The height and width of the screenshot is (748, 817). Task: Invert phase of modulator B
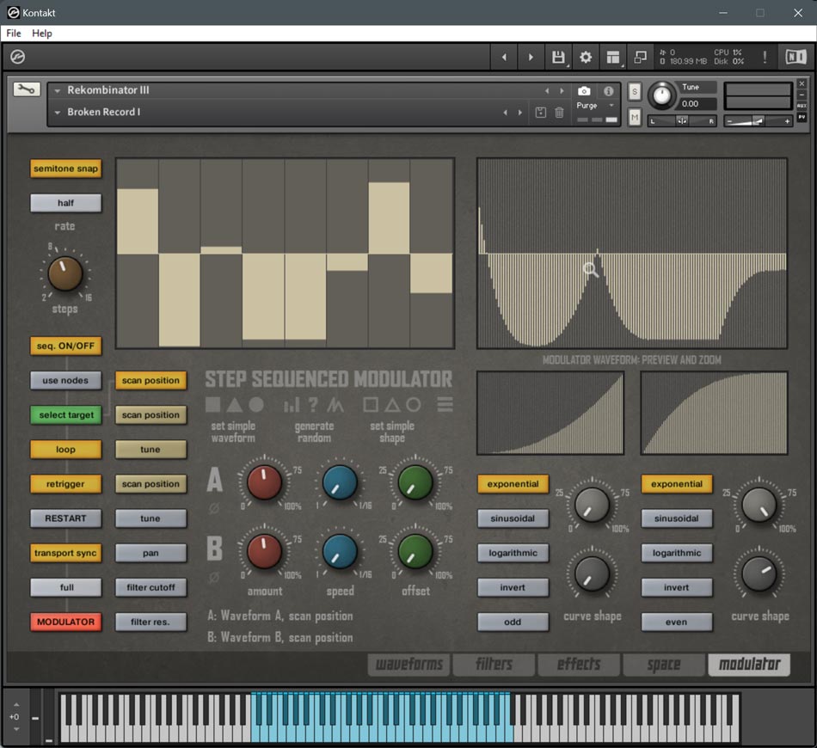214,577
